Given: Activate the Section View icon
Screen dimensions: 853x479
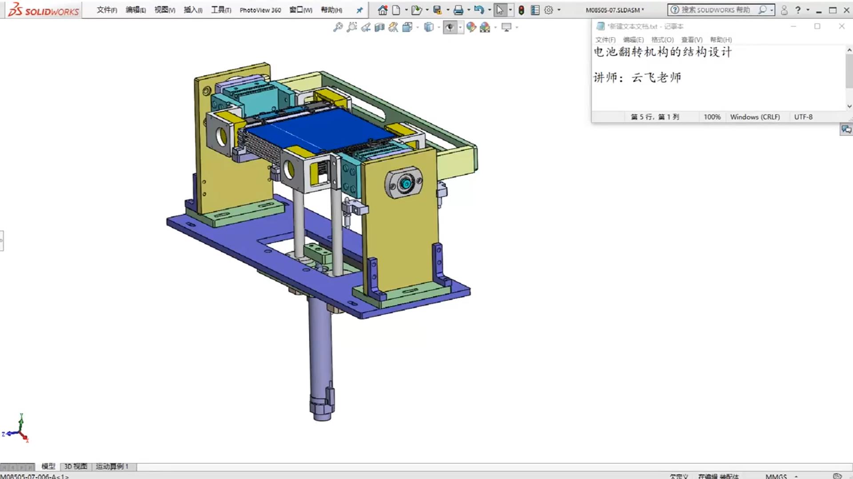Looking at the screenshot, I should (379, 27).
